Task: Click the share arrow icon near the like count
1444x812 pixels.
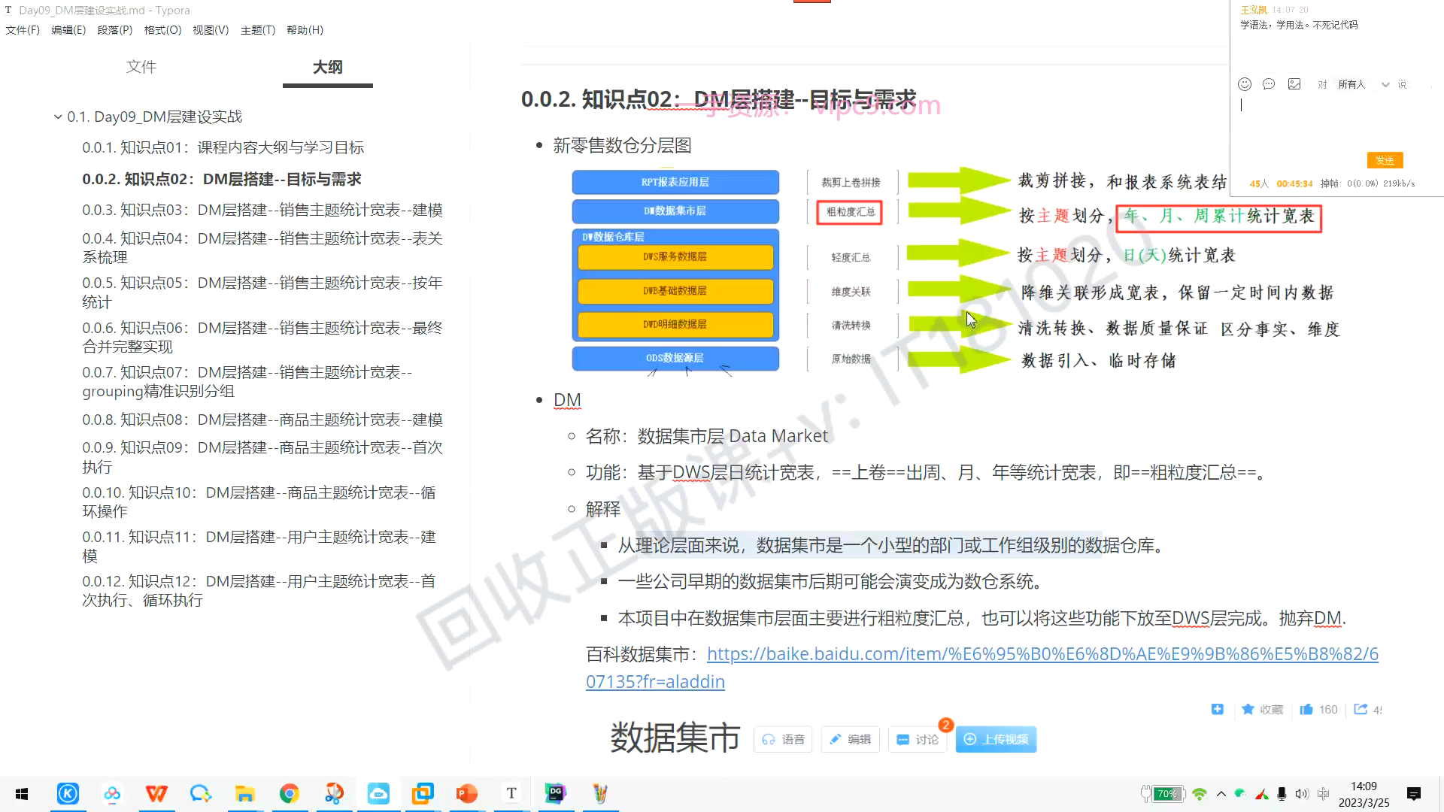Action: tap(1361, 709)
